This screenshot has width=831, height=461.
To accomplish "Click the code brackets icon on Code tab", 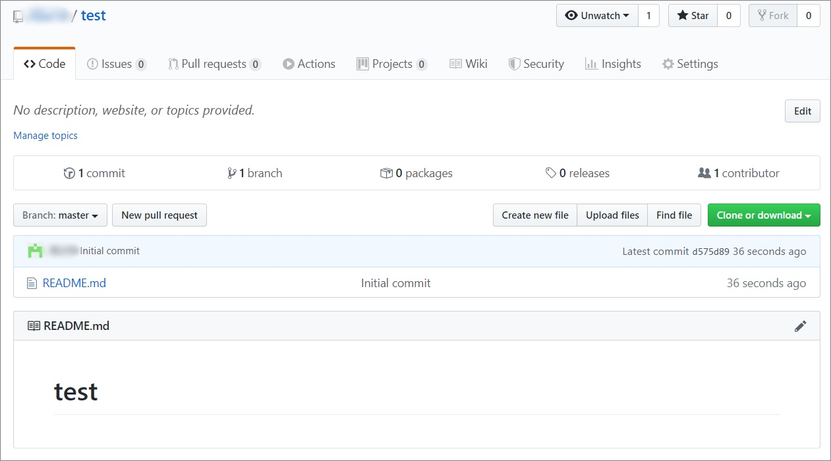I will pyautogui.click(x=30, y=64).
